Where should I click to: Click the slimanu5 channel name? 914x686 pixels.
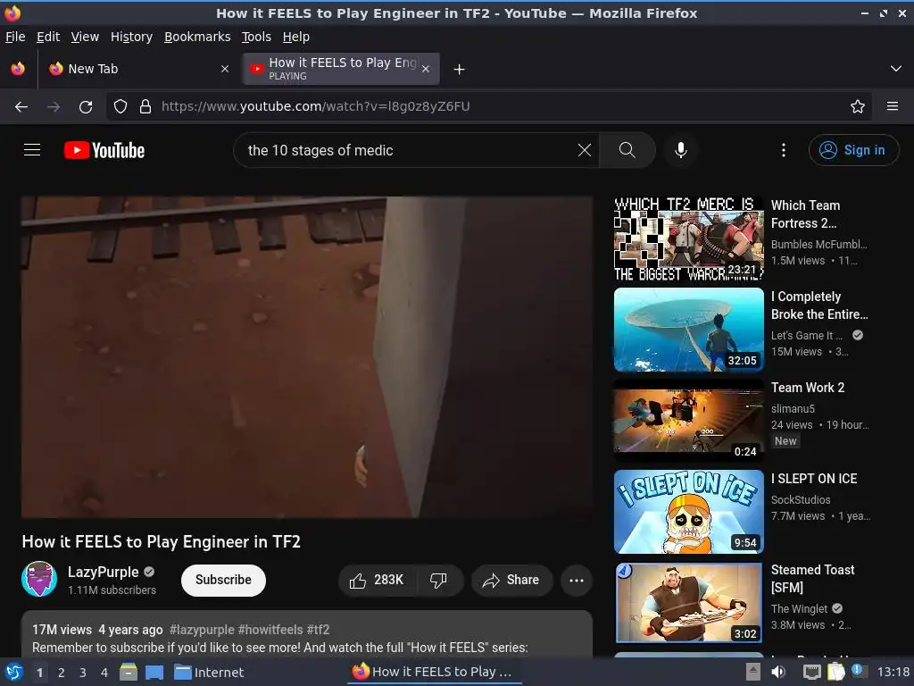[793, 409]
